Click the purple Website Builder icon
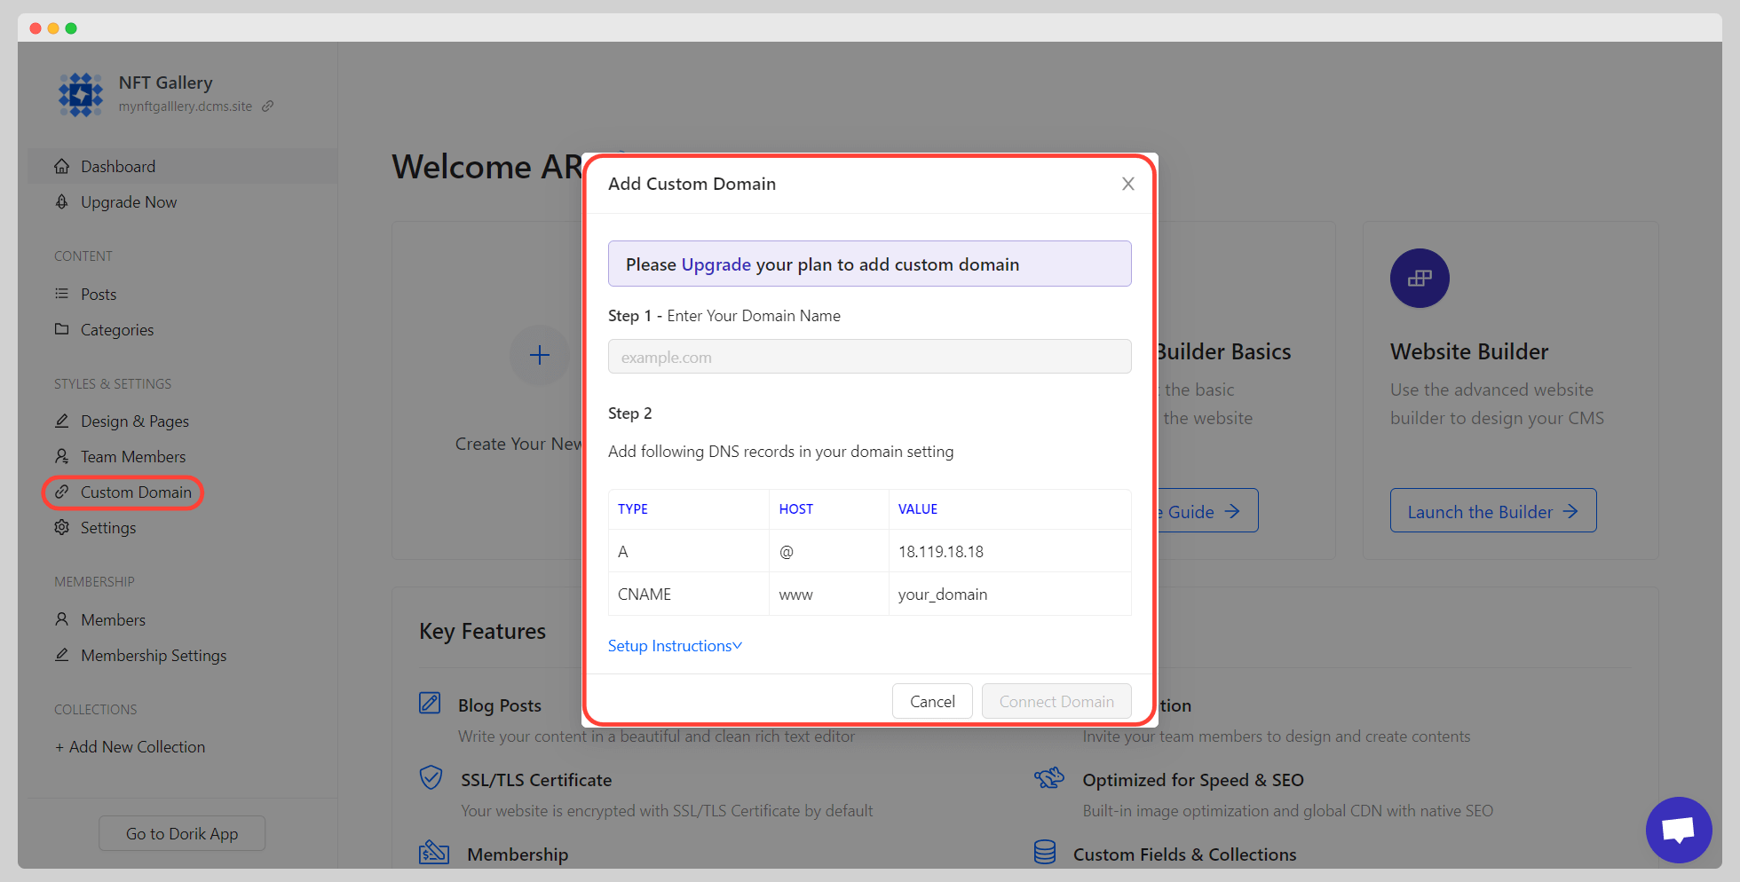 click(x=1419, y=278)
